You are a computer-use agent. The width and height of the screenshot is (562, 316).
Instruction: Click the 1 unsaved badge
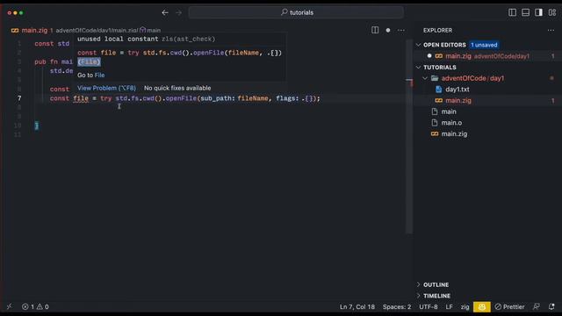[484, 45]
